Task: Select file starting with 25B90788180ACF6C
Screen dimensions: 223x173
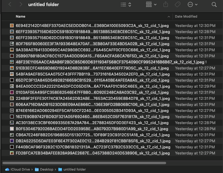Action: [x=92, y=56]
